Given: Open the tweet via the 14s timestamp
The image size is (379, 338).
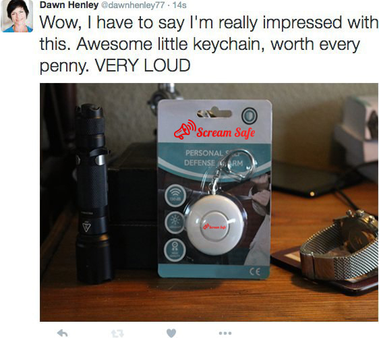Looking at the screenshot, I should click(x=179, y=5).
